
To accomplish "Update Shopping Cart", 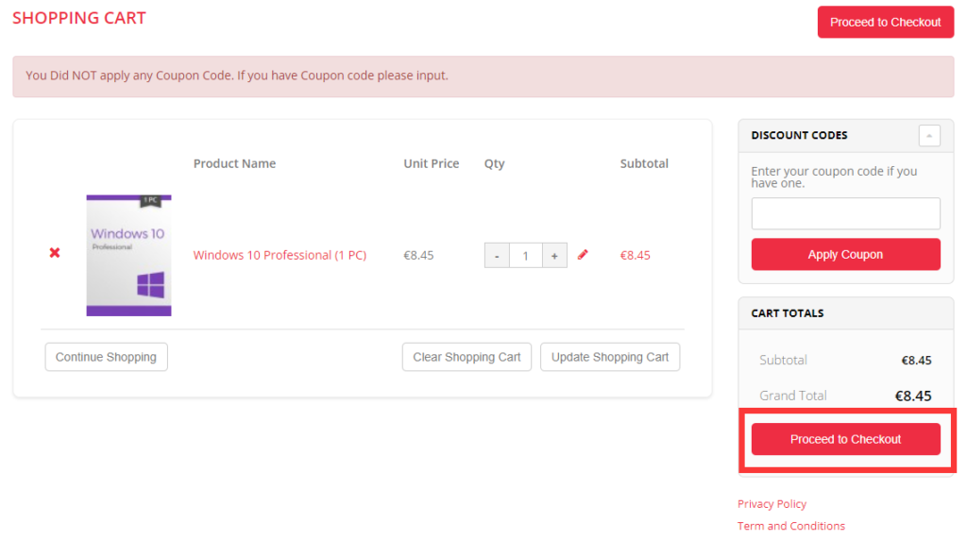I will pyautogui.click(x=610, y=357).
